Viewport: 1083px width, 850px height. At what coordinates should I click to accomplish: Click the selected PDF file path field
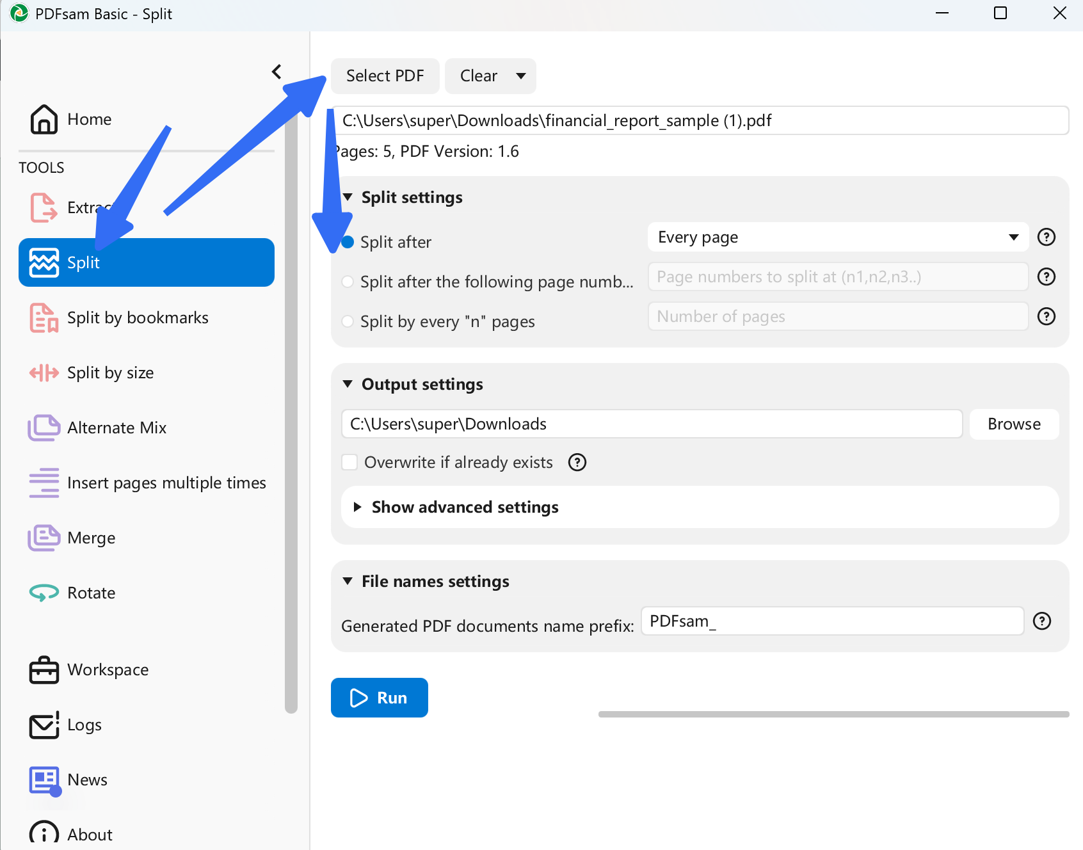[701, 120]
